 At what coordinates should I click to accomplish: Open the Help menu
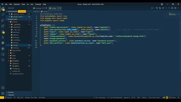(44, 4)
